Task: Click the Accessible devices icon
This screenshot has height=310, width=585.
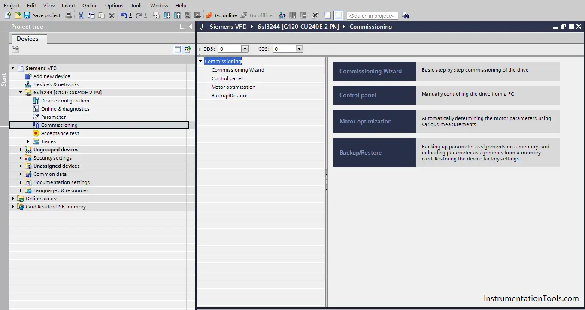Action: tap(282, 15)
